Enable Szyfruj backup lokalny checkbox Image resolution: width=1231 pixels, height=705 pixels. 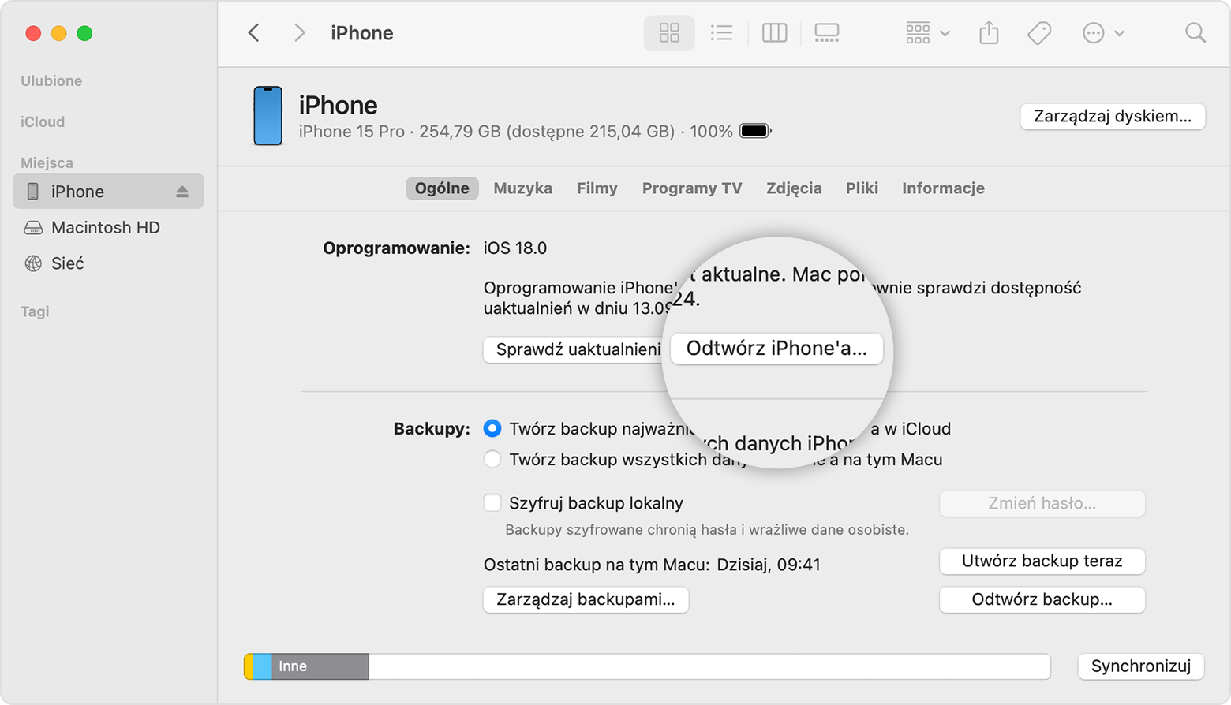click(492, 502)
